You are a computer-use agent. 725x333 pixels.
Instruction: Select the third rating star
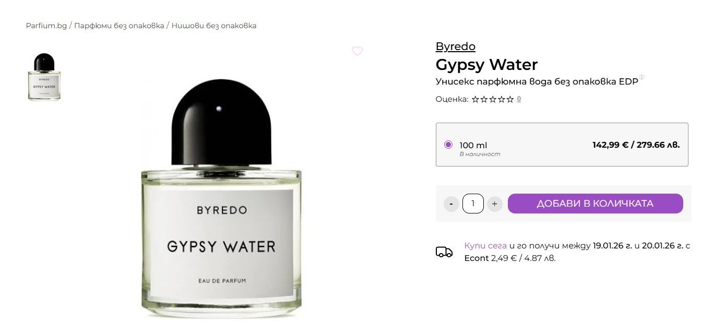pyautogui.click(x=493, y=99)
